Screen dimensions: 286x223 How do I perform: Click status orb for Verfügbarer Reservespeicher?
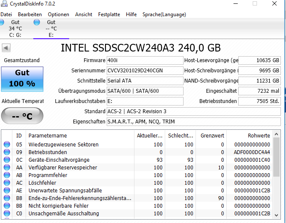(7, 168)
